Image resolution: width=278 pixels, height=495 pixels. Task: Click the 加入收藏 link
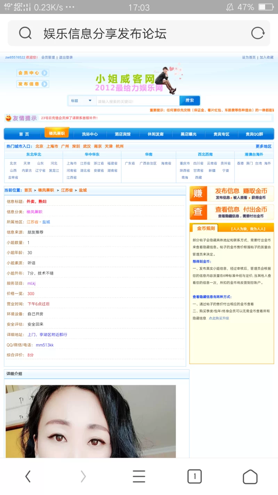(267, 57)
